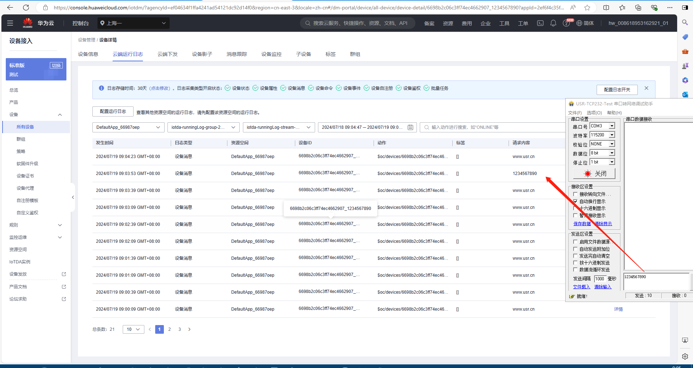Toggle the 自动换行显示 checkbox
The image size is (693, 368).
[575, 201]
